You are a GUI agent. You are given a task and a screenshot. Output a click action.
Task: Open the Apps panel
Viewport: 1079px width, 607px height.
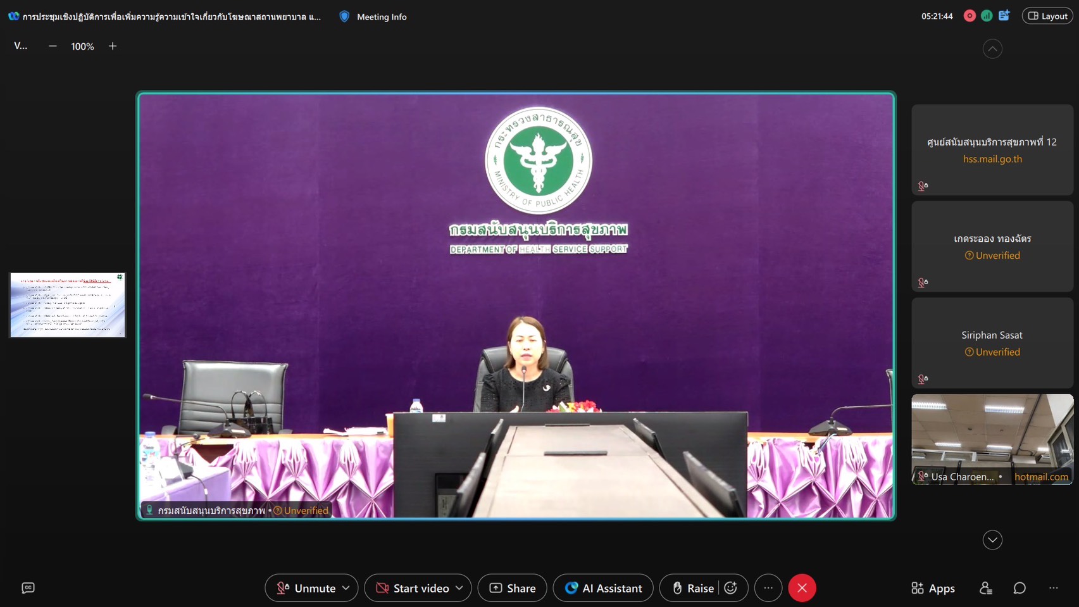(x=933, y=588)
